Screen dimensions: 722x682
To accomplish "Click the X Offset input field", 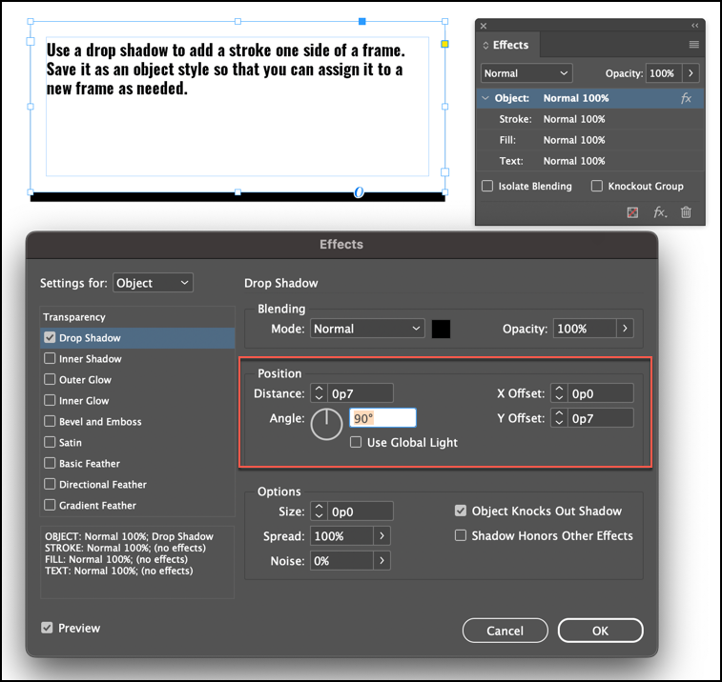I will 601,393.
